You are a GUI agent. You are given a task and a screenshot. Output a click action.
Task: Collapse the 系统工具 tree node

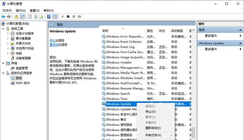3,29
